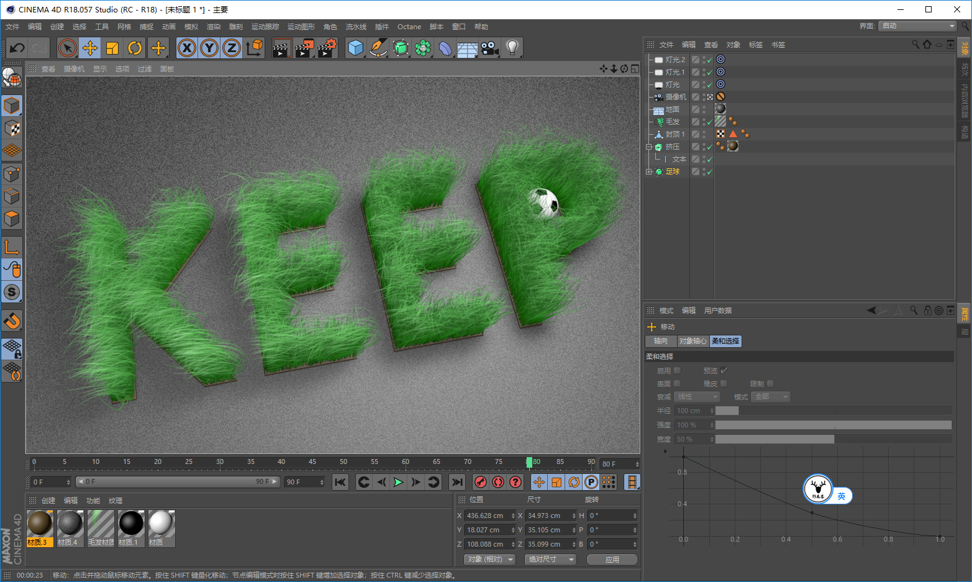
Task: Add a Light object with bulb icon
Action: pos(512,48)
